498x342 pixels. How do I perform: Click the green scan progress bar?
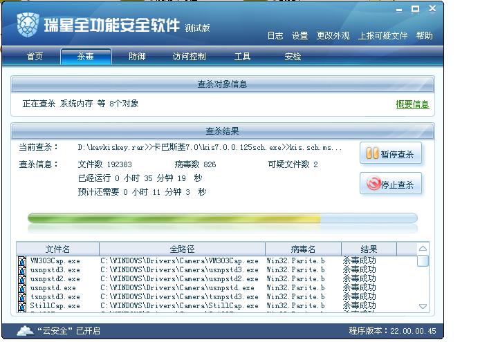222,218
